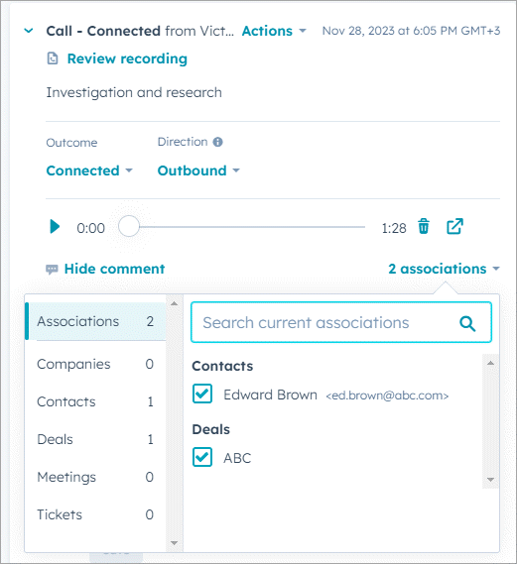This screenshot has width=517, height=564.
Task: Select the Companies category
Action: [95, 364]
